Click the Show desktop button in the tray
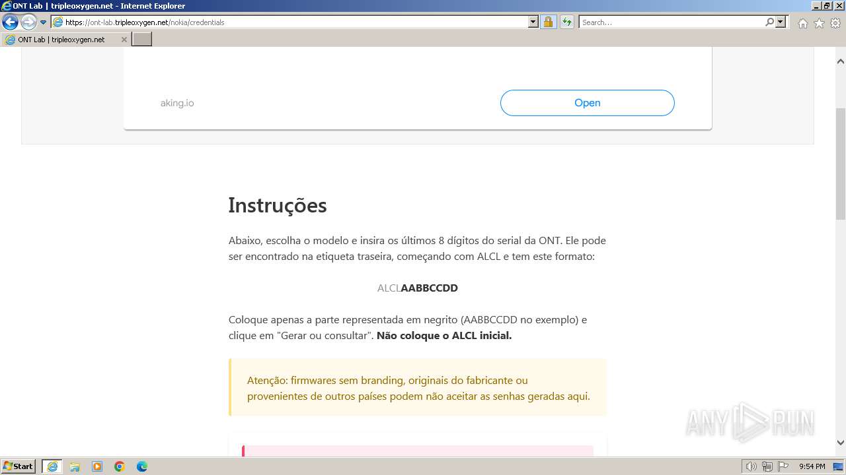 click(x=839, y=466)
